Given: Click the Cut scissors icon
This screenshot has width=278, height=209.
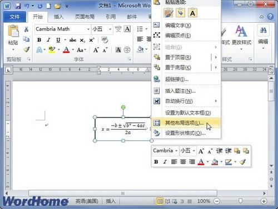Looking at the screenshot, I should tap(26, 29).
